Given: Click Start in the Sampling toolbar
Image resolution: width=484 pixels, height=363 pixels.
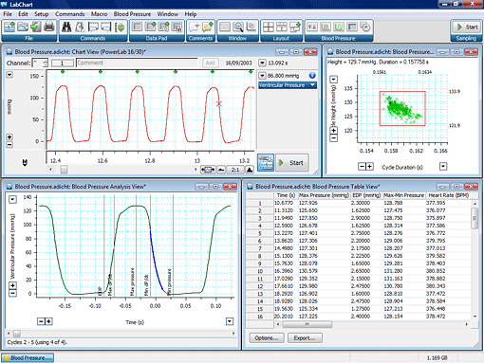Looking at the screenshot, I should pos(467,27).
